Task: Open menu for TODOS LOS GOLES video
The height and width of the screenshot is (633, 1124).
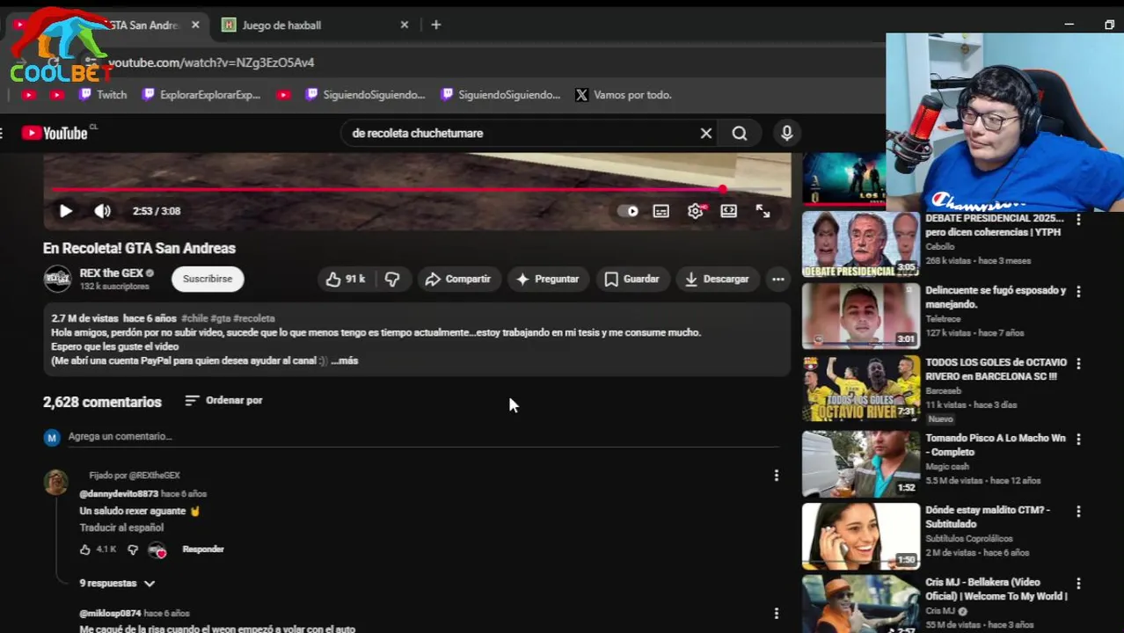Action: coord(1078,363)
